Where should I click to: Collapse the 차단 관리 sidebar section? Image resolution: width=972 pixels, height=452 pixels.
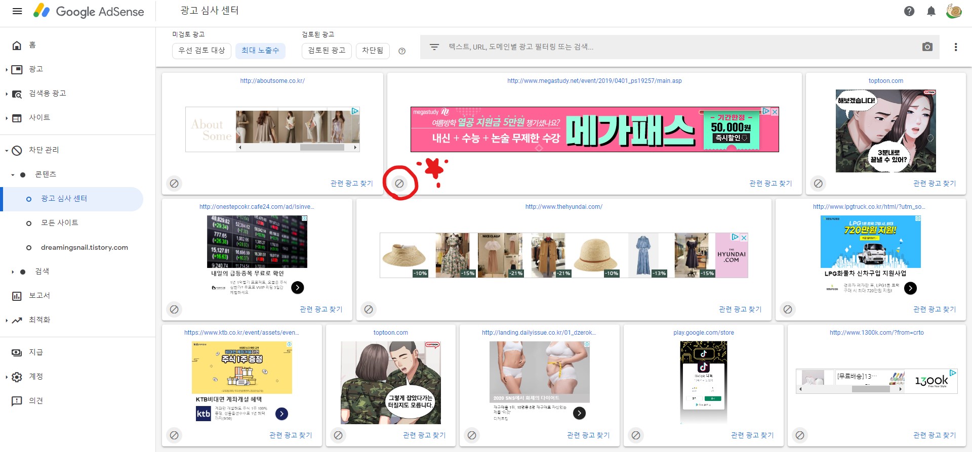tap(6, 150)
